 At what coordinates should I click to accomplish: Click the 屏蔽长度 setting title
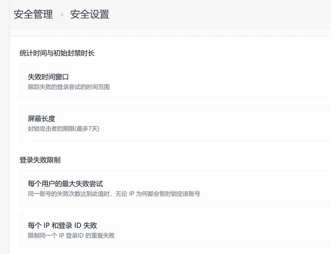41,118
